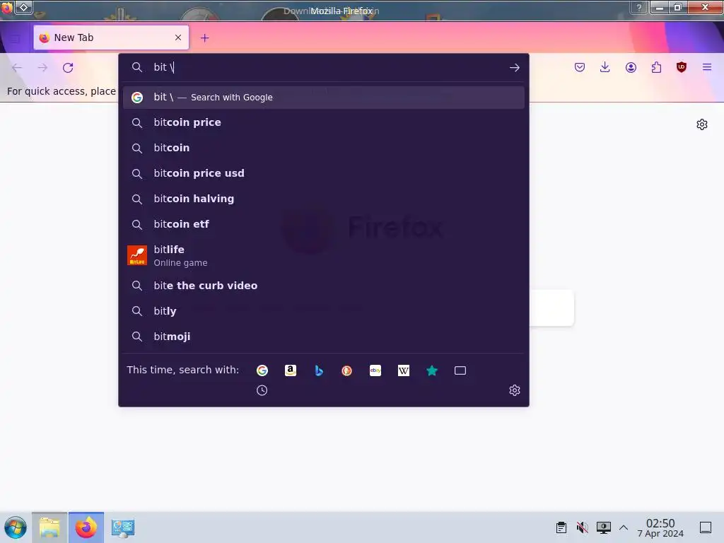Image resolution: width=724 pixels, height=543 pixels.
Task: Open the control panel taskbar app
Action: pos(123,527)
